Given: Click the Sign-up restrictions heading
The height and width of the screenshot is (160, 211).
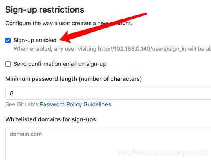Looking at the screenshot, I should pyautogui.click(x=45, y=10).
